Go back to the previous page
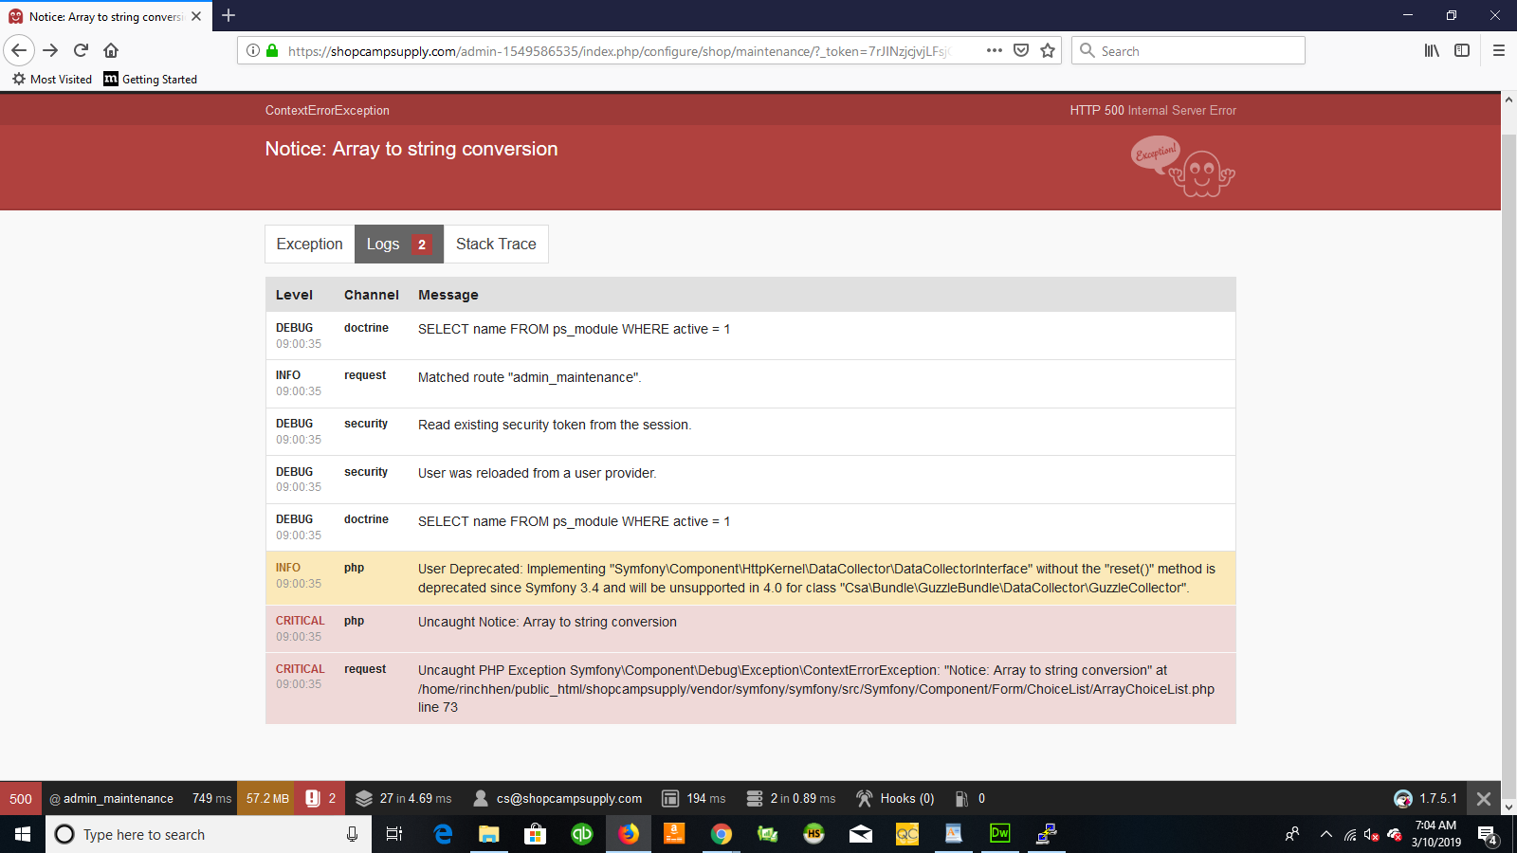 [x=19, y=50]
